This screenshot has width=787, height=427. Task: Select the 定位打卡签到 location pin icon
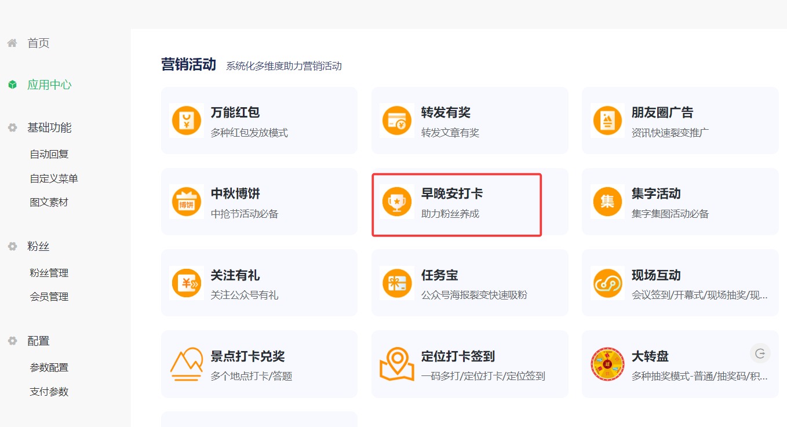pos(396,364)
